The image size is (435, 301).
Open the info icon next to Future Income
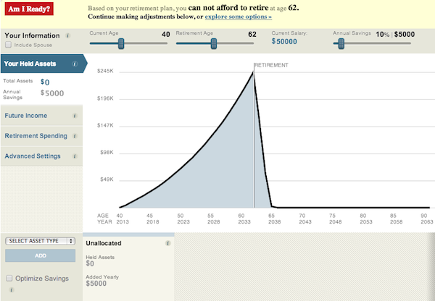pyautogui.click(x=75, y=116)
